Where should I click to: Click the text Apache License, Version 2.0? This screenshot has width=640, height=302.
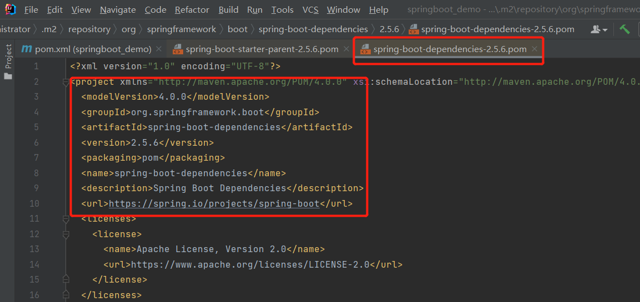tap(212, 249)
